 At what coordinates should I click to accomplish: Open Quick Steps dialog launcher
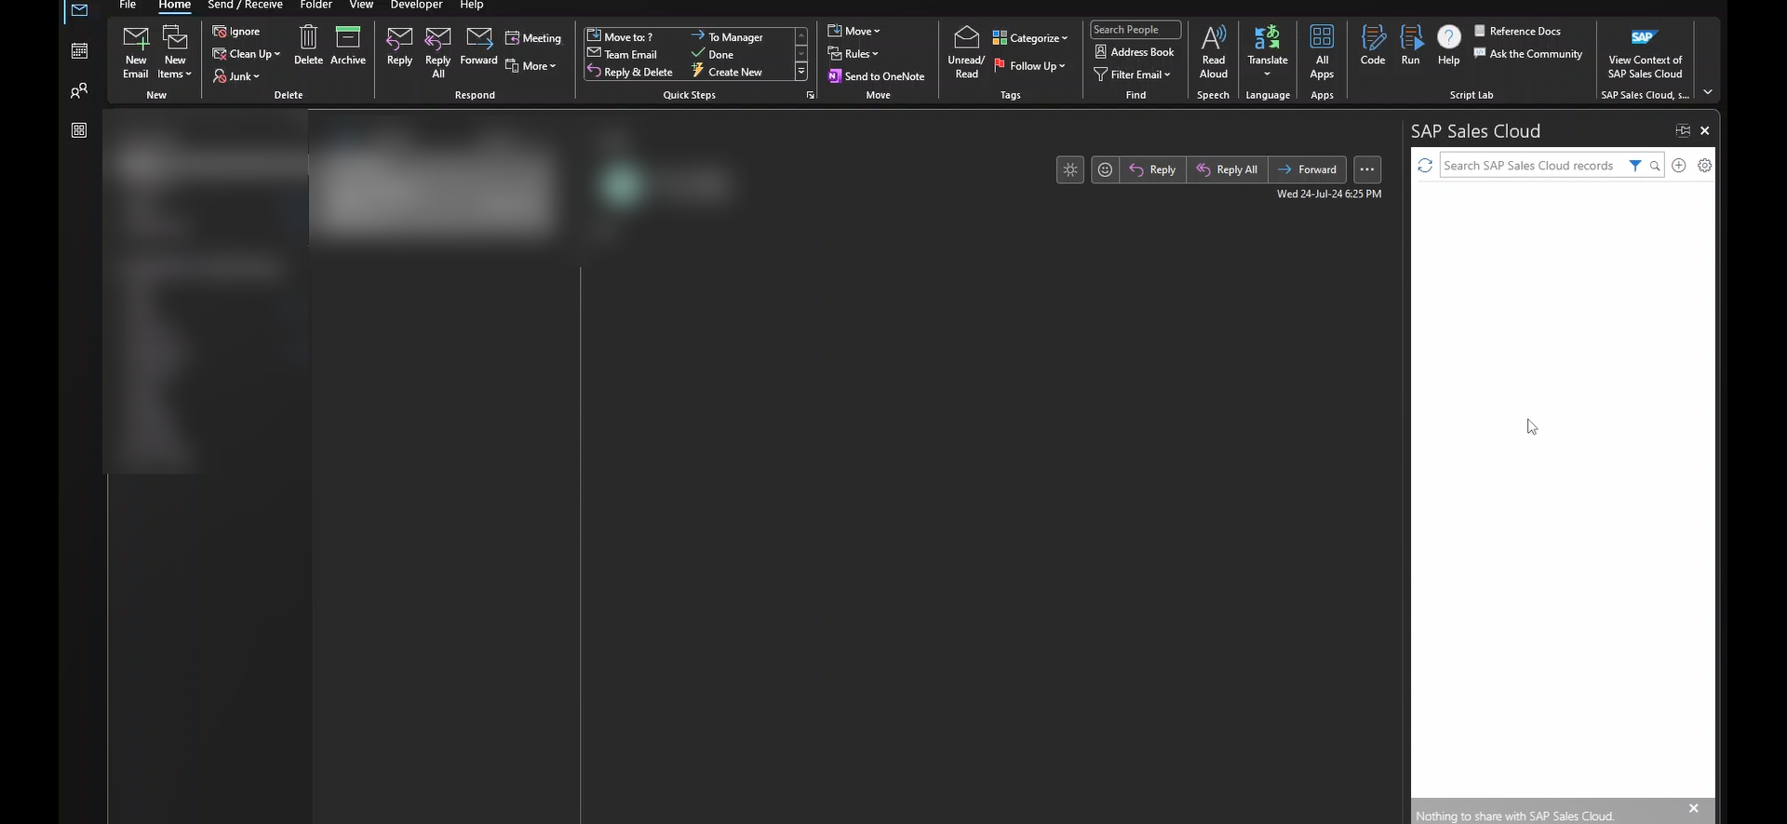point(810,95)
